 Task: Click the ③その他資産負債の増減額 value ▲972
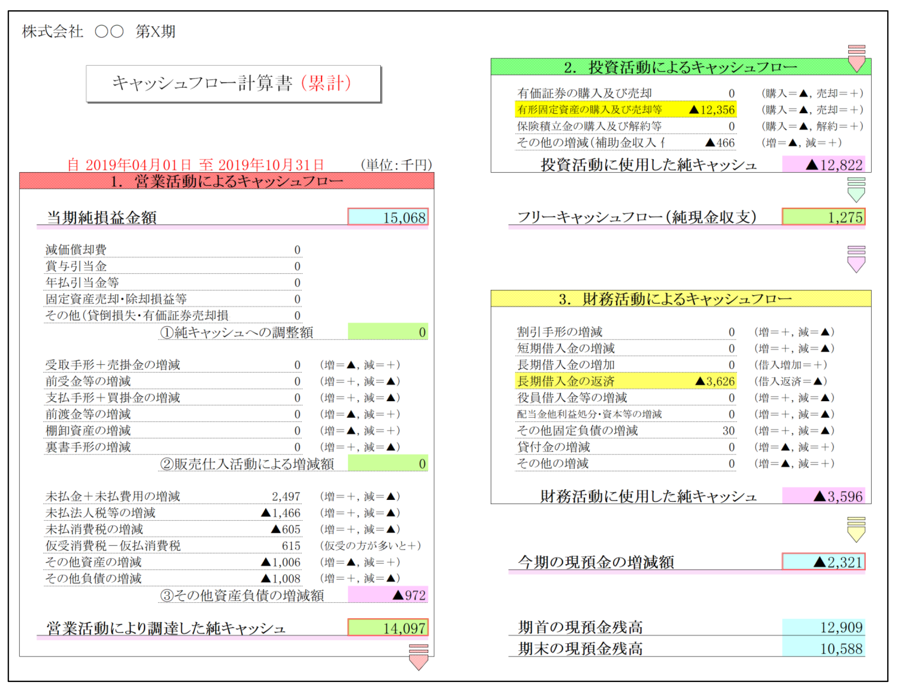388,595
